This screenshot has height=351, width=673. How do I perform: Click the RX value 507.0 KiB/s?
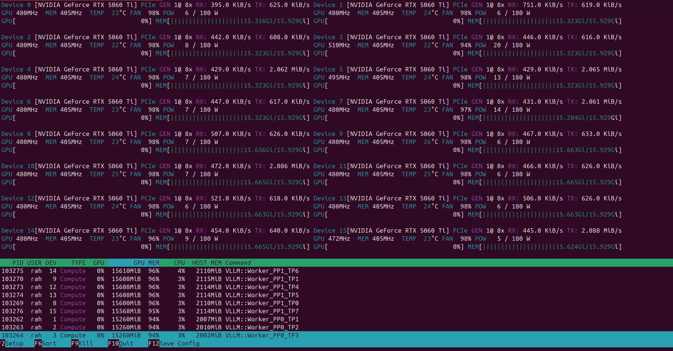(231, 134)
